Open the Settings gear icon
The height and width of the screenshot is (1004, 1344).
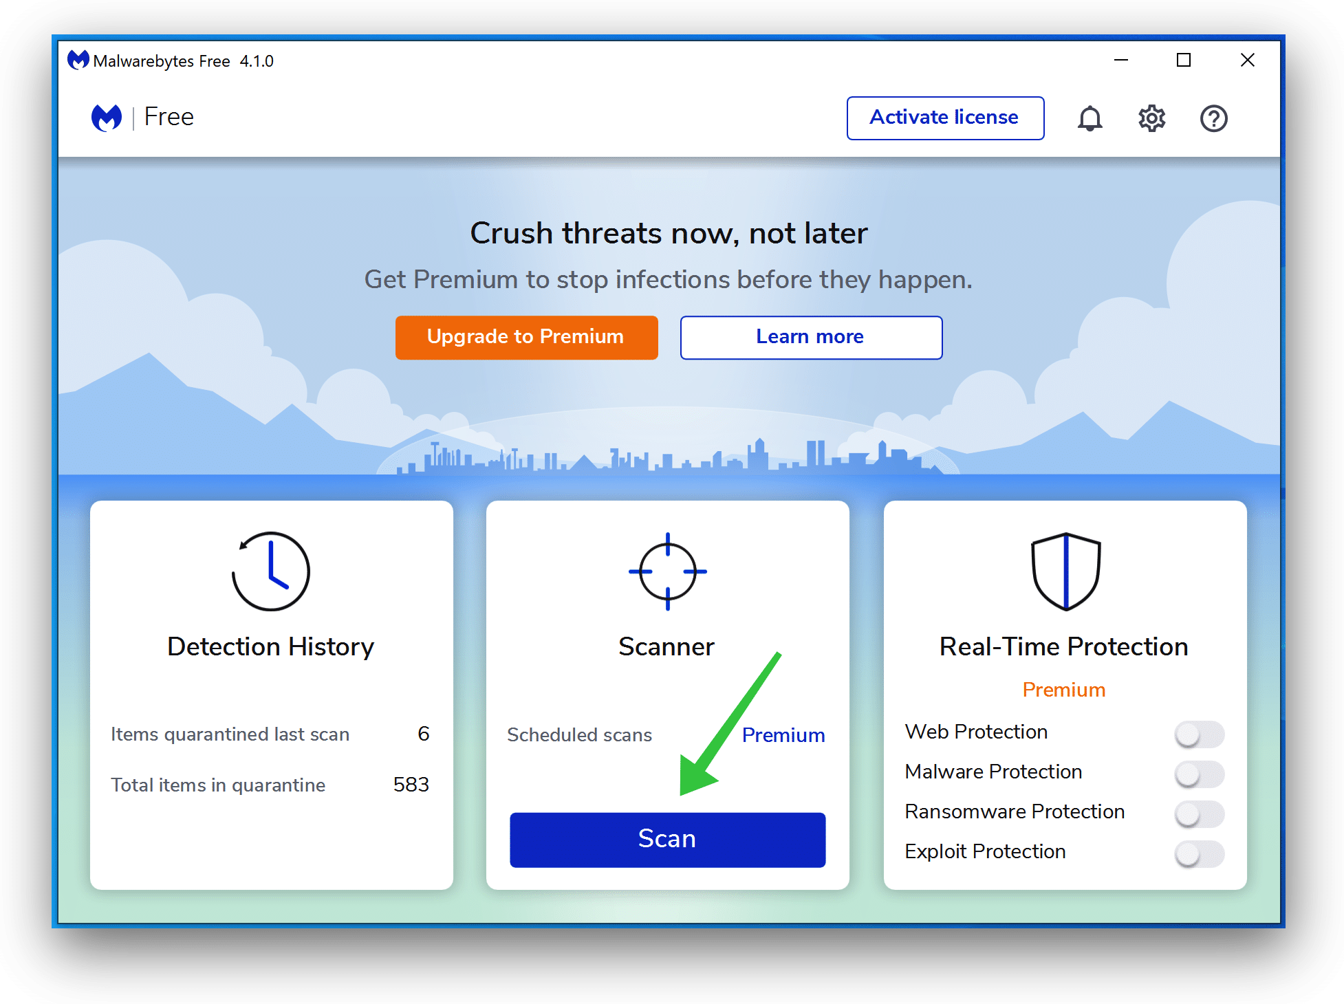[x=1151, y=116]
